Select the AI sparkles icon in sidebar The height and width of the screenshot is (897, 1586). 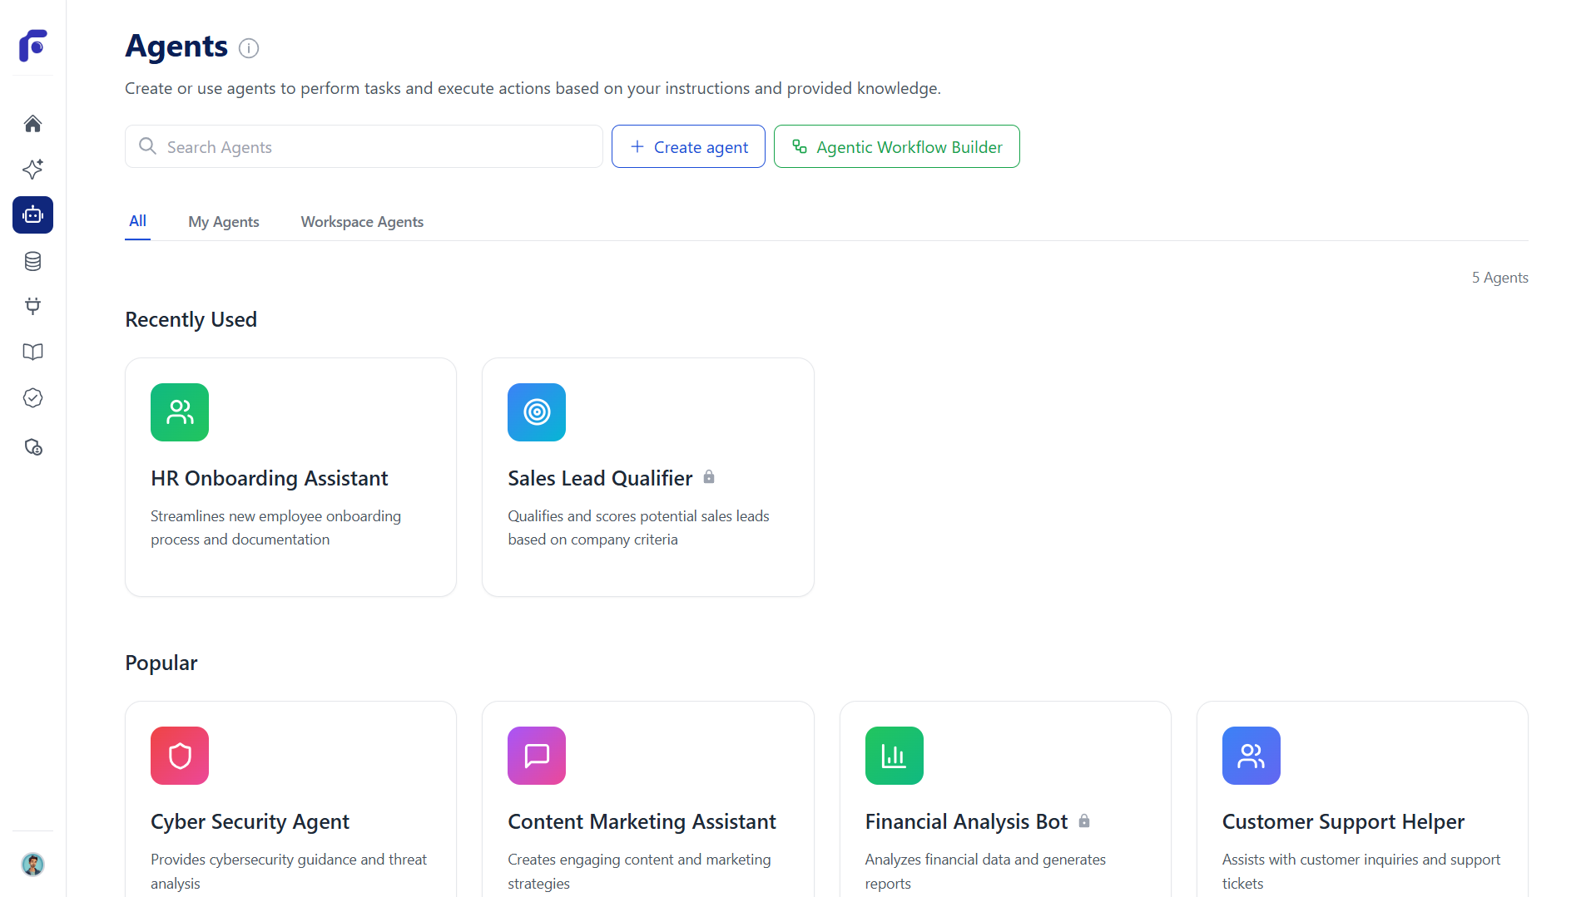pos(32,169)
